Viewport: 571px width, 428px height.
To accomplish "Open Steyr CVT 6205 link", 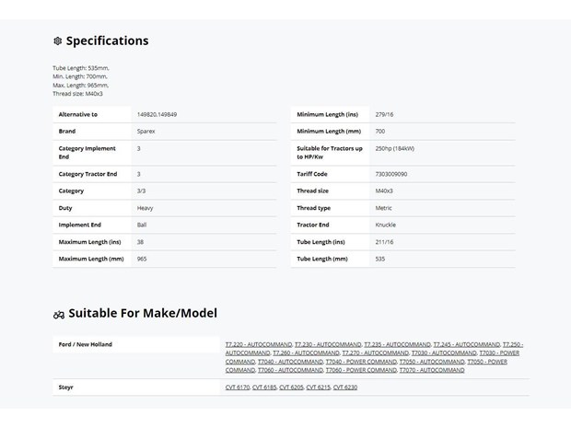I will [291, 388].
